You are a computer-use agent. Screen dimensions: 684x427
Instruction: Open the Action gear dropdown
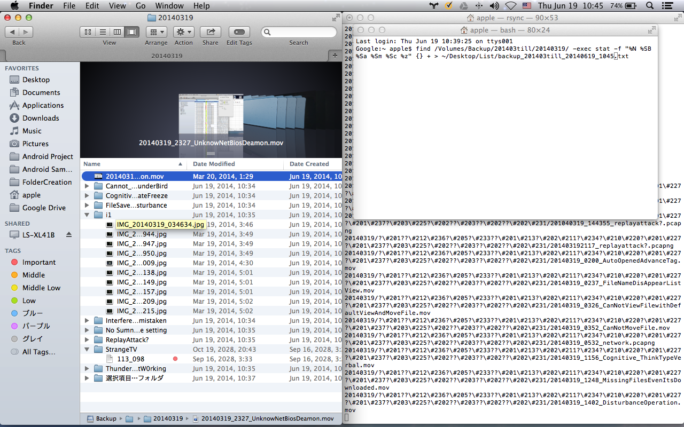[183, 32]
